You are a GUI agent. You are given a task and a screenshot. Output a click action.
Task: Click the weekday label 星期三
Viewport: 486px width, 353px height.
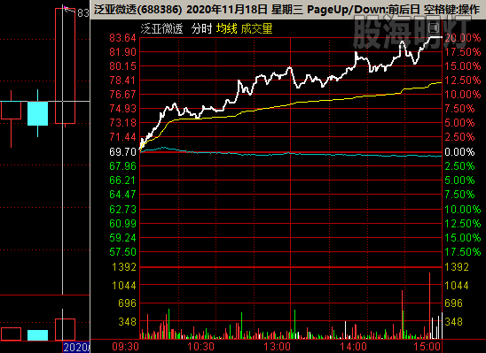tap(287, 9)
